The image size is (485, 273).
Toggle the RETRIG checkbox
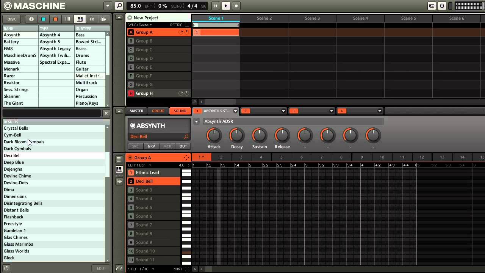tap(187, 25)
